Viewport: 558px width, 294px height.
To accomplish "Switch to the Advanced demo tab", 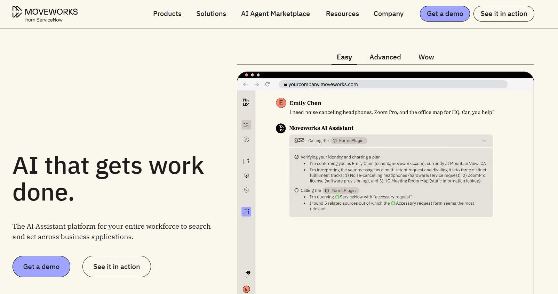I will pyautogui.click(x=385, y=57).
